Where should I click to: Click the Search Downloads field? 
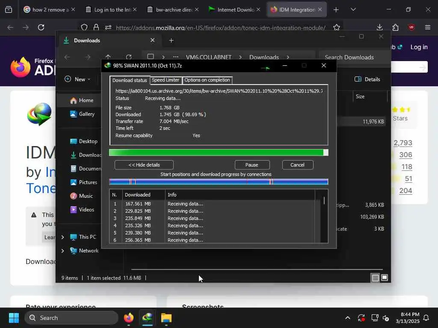[x=353, y=58]
